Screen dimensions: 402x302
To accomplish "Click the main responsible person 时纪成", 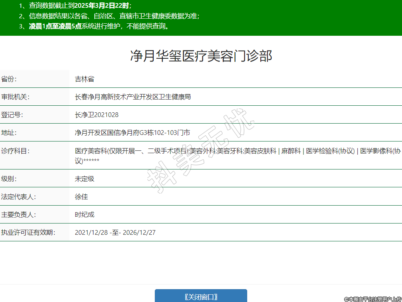I will [x=85, y=215].
